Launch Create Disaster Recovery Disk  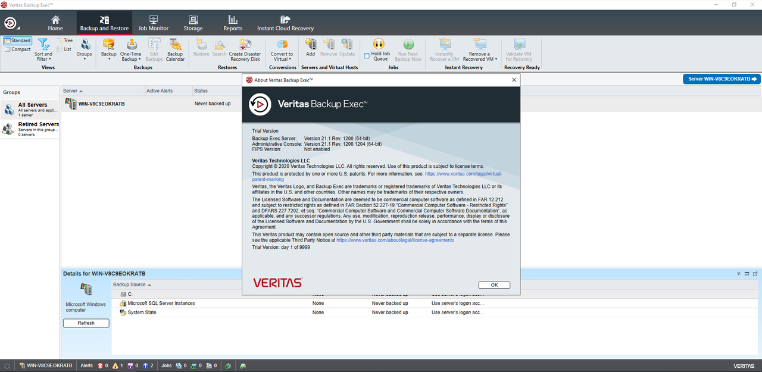point(245,49)
